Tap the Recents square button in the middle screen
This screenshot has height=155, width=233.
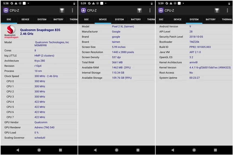coord(138,150)
